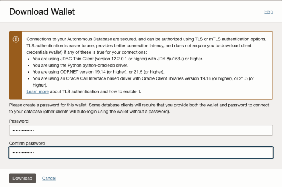The image size is (282, 187).
Task: Click the JDBC Thin Client bullet item
Action: click(x=117, y=59)
